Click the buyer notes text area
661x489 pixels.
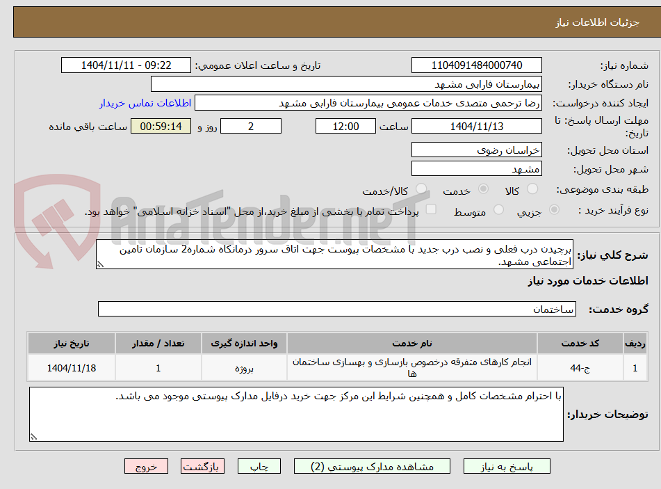[x=296, y=415]
